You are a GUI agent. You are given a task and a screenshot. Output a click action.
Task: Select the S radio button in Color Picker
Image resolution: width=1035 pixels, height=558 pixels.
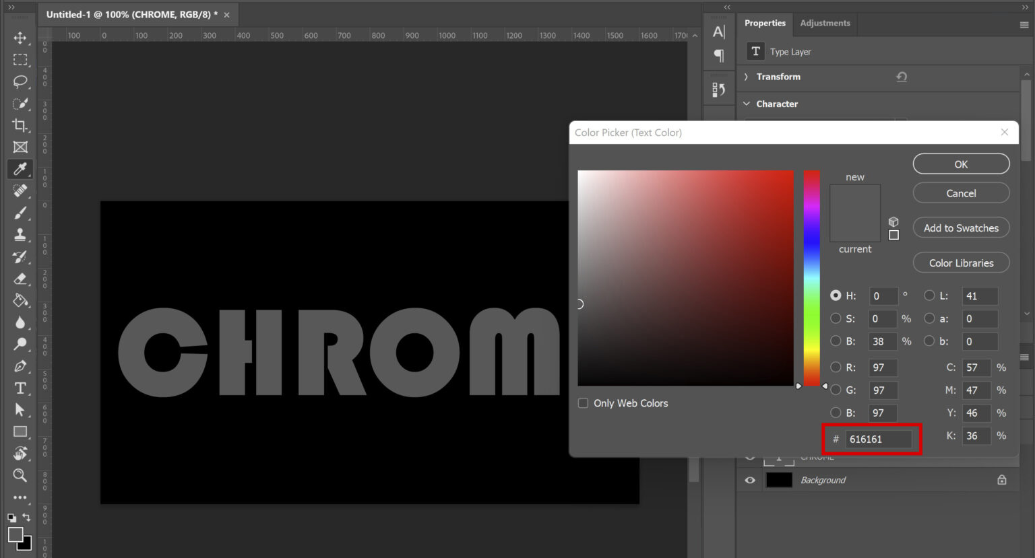[x=836, y=318]
